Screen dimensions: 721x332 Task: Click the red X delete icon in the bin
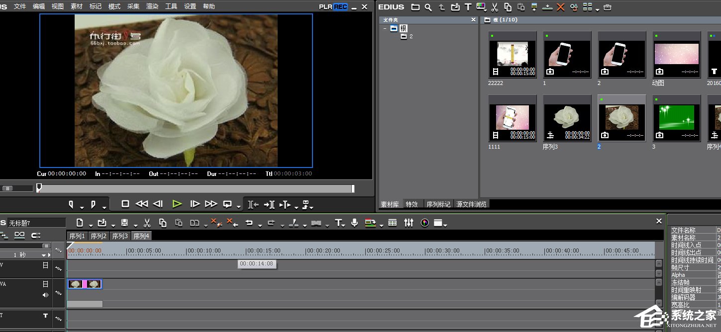coord(560,7)
